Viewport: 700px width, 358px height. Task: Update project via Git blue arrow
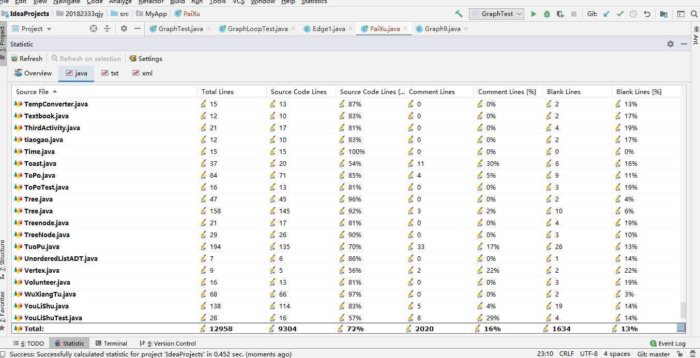pyautogui.click(x=607, y=14)
